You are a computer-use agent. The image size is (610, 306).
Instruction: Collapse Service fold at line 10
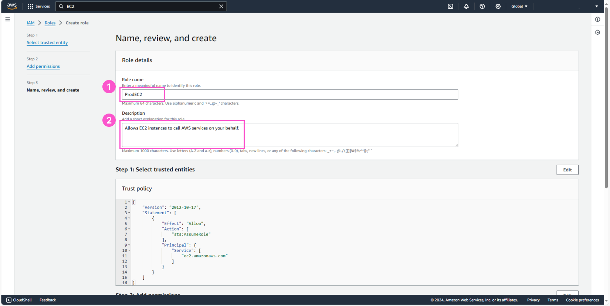pyautogui.click(x=129, y=250)
